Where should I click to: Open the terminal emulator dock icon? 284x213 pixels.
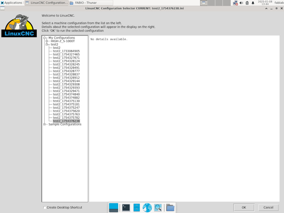tap(126, 208)
